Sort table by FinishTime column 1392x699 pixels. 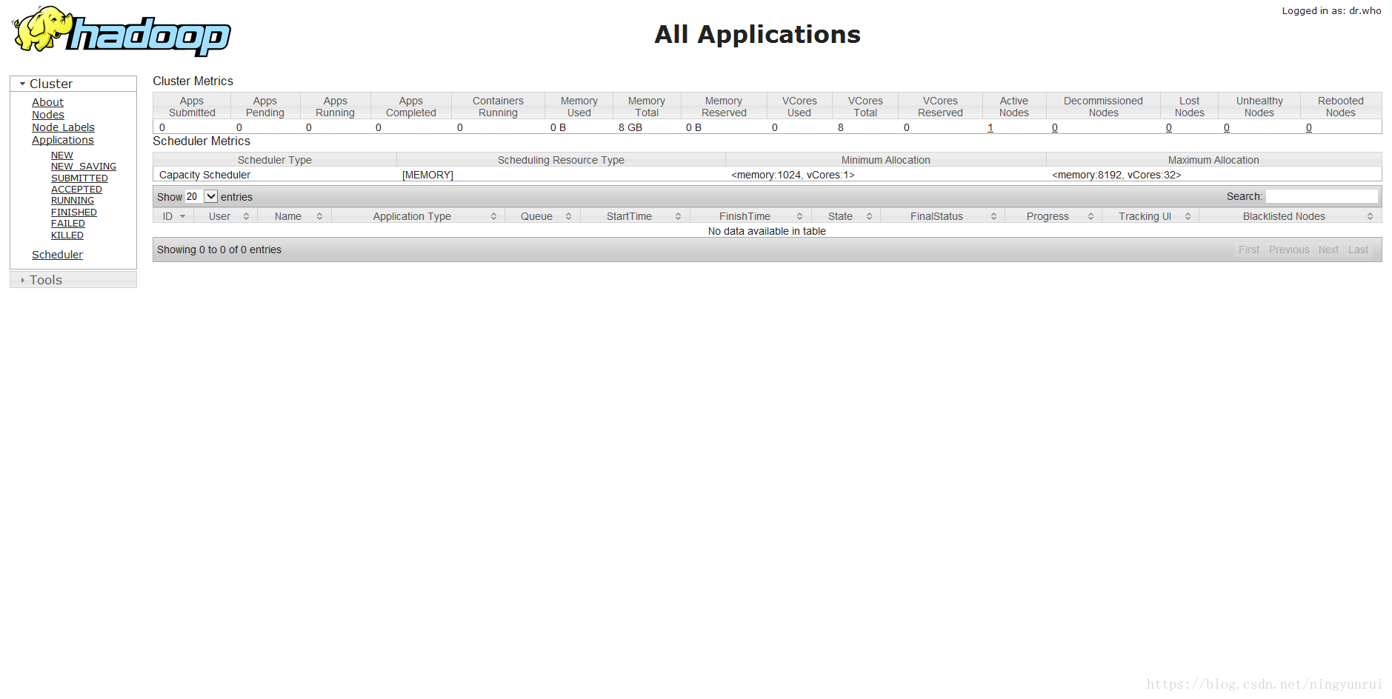pos(751,216)
